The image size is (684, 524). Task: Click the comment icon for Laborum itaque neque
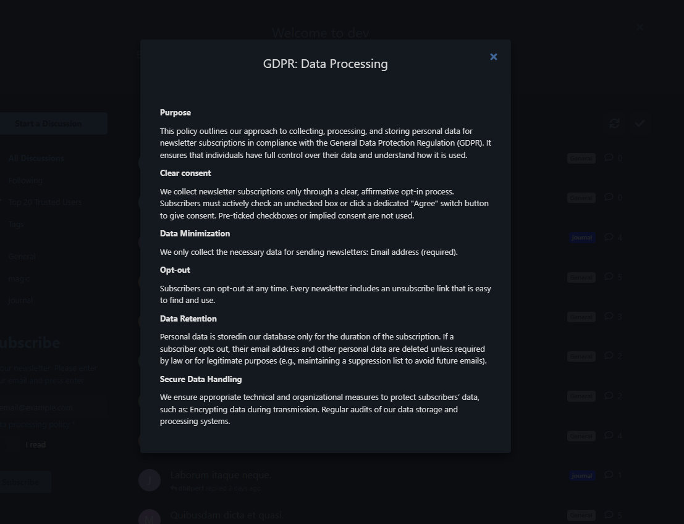(x=609, y=475)
